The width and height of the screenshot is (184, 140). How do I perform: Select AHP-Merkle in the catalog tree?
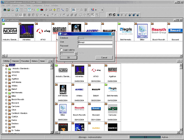pos(17,82)
